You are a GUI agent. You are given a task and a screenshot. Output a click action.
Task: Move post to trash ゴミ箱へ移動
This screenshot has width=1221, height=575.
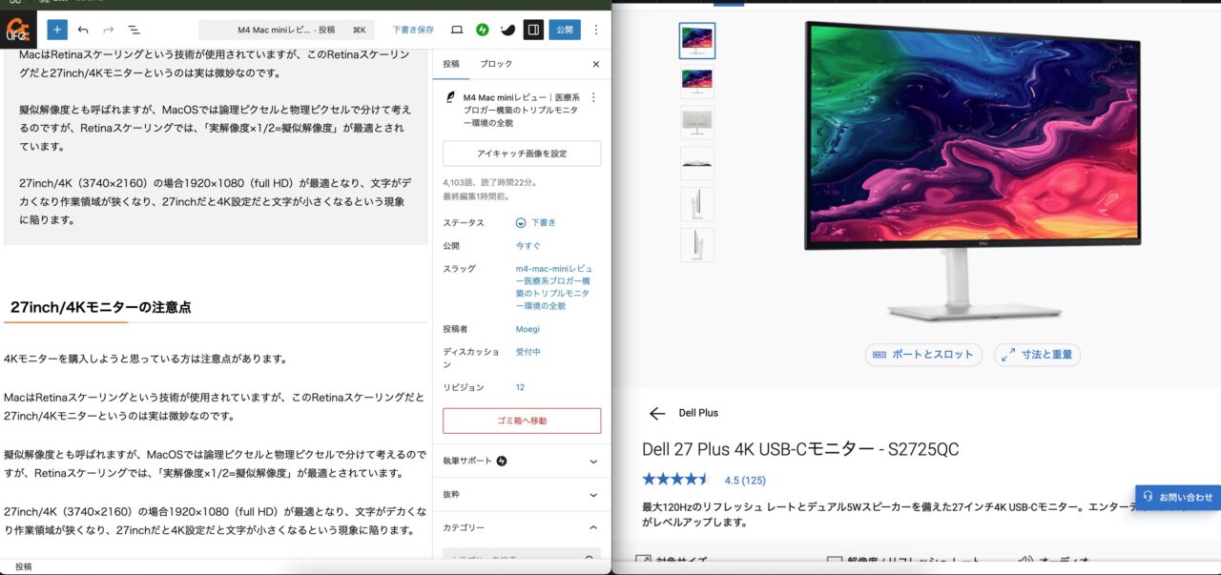(x=522, y=421)
